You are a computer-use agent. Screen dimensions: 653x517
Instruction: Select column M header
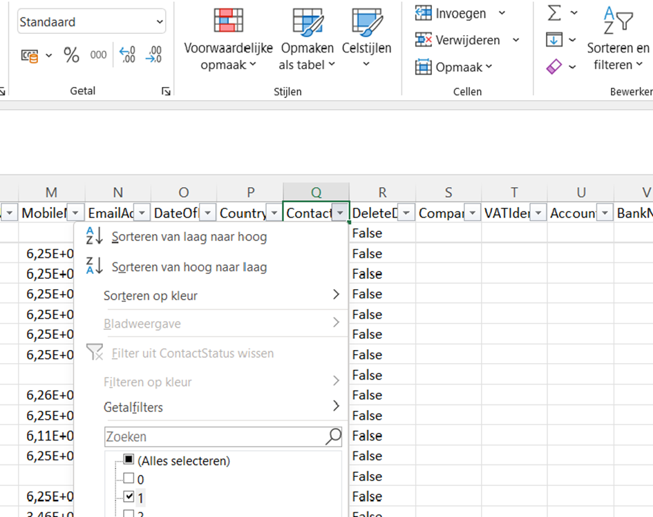point(52,192)
